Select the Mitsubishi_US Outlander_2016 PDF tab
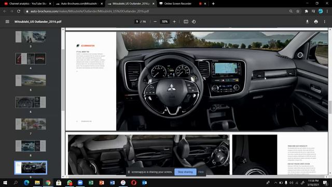332x187 pixels. click(x=131, y=4)
